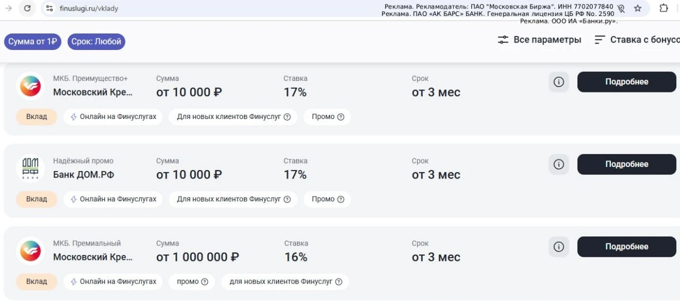Bookmark this page with the star icon
Image resolution: width=680 pixels, height=305 pixels.
pyautogui.click(x=638, y=9)
